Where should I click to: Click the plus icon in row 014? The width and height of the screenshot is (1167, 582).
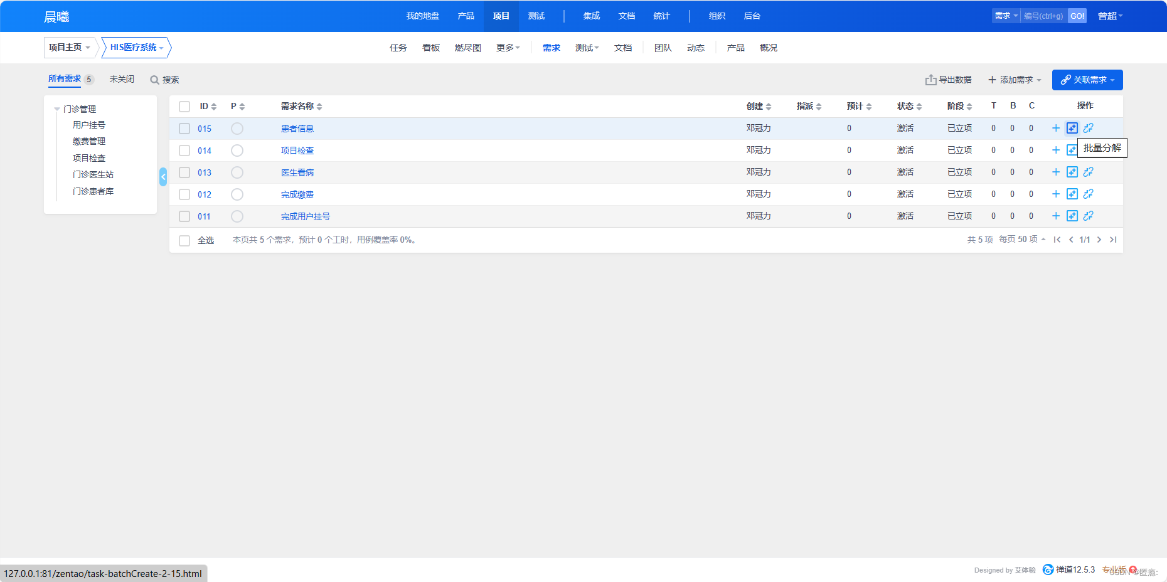[1056, 150]
